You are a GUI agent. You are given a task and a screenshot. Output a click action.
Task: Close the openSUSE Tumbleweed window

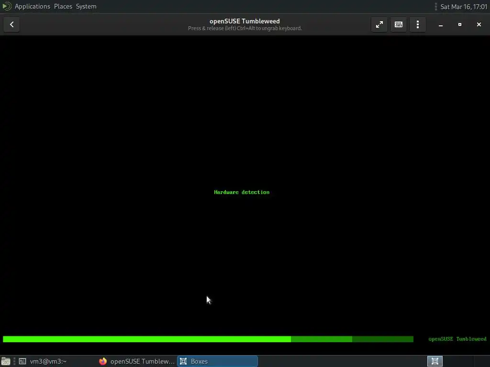[479, 24]
